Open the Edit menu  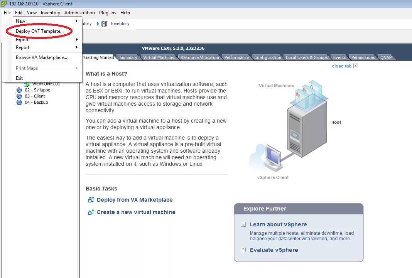pos(19,13)
